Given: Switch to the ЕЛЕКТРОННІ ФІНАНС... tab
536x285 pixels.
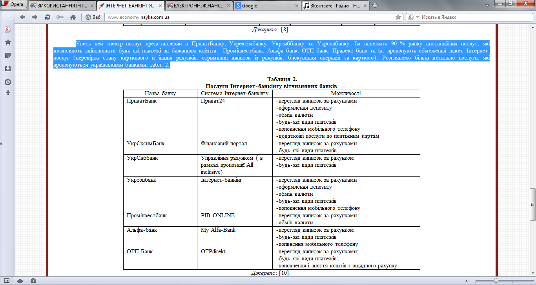Looking at the screenshot, I should coord(199,5).
